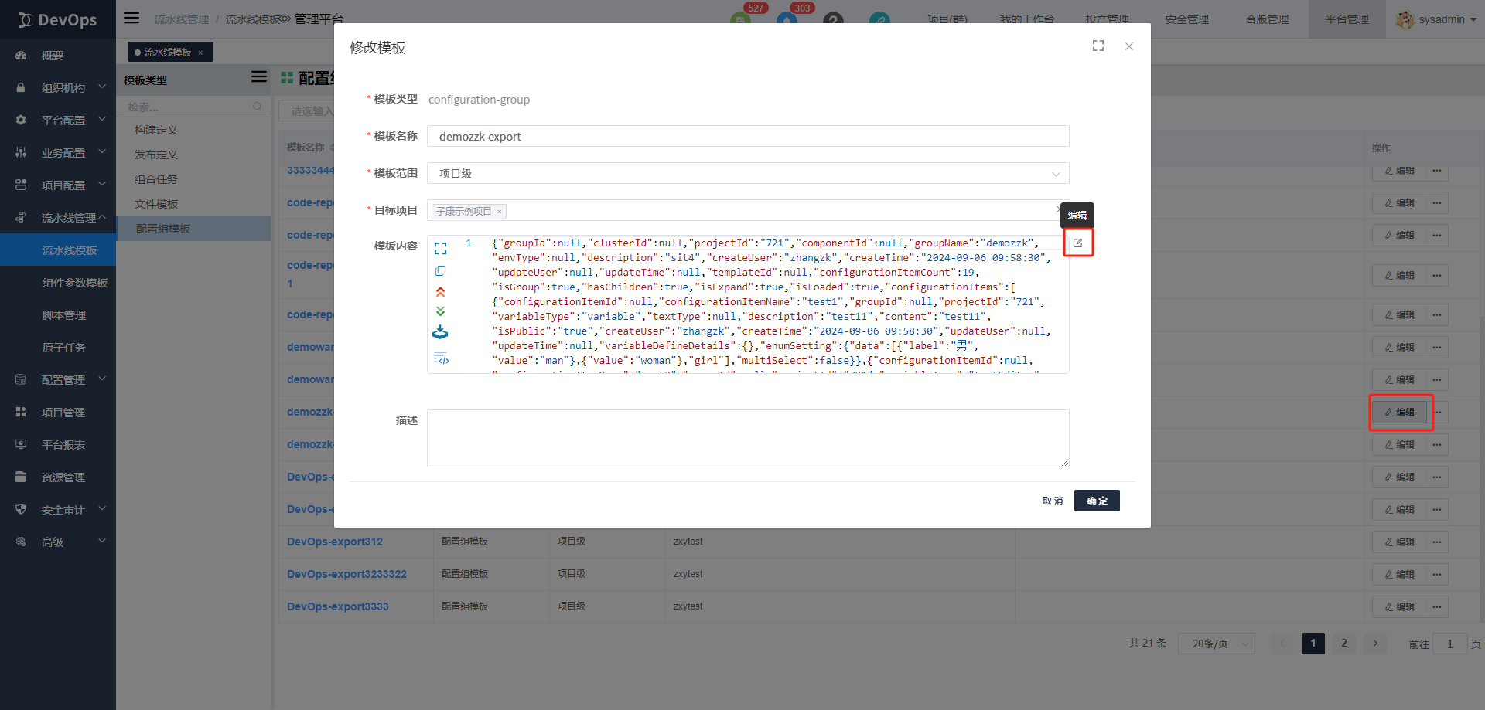Click the DevOps logo in the sidebar
This screenshot has height=710, width=1485.
point(58,19)
